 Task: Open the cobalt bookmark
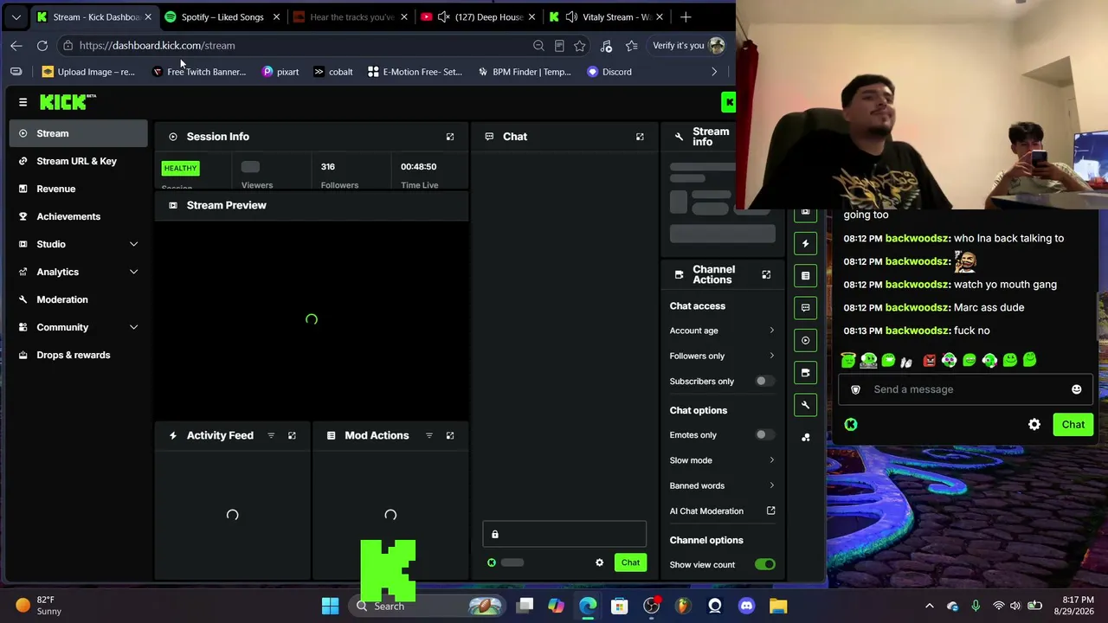(333, 72)
